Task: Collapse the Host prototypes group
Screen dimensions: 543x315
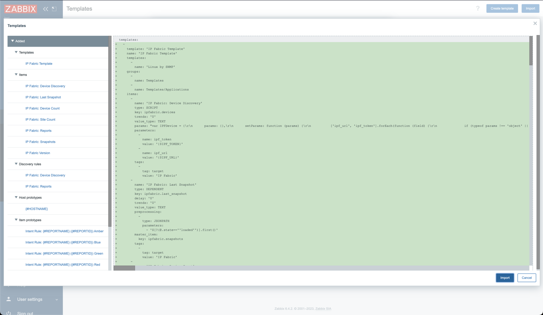Action: tap(16, 197)
